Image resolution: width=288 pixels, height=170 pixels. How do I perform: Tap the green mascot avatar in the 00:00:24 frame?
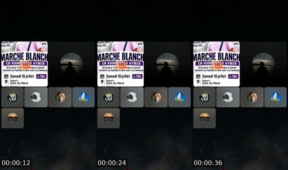pyautogui.click(x=108, y=97)
